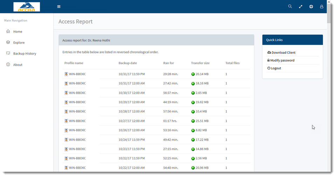The height and width of the screenshot is (177, 336).
Task: Click the green dot next to 25.51 MB
Action: (x=193, y=121)
